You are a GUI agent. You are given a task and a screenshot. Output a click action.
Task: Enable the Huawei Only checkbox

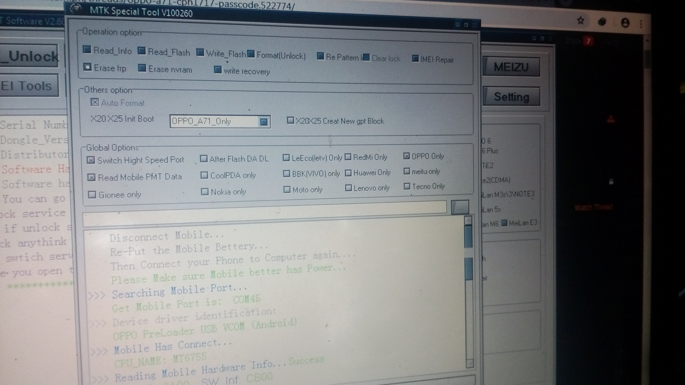click(x=348, y=173)
